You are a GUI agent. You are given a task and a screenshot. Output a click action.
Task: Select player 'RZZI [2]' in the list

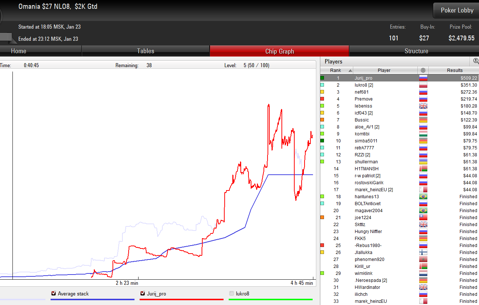pos(362,155)
